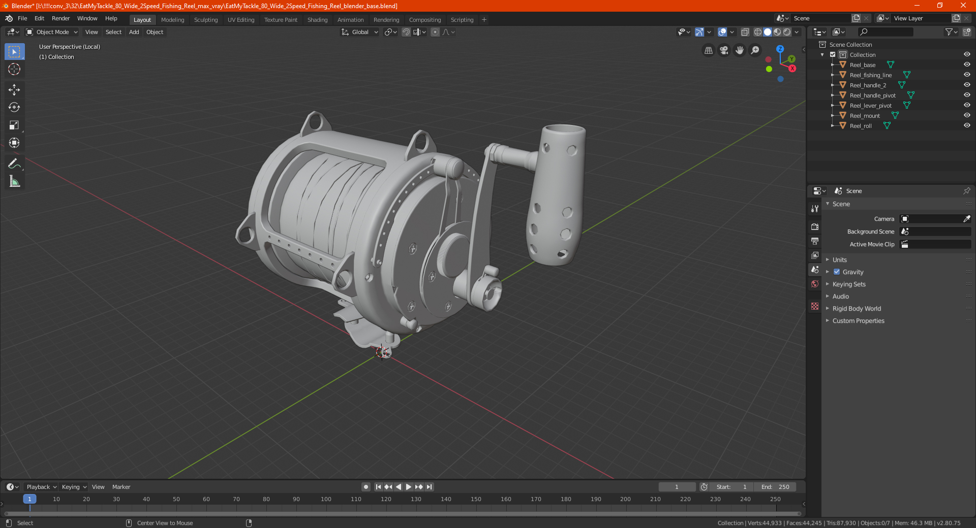Open the Tool properties tab
Viewport: 976px width, 528px height.
click(x=815, y=208)
